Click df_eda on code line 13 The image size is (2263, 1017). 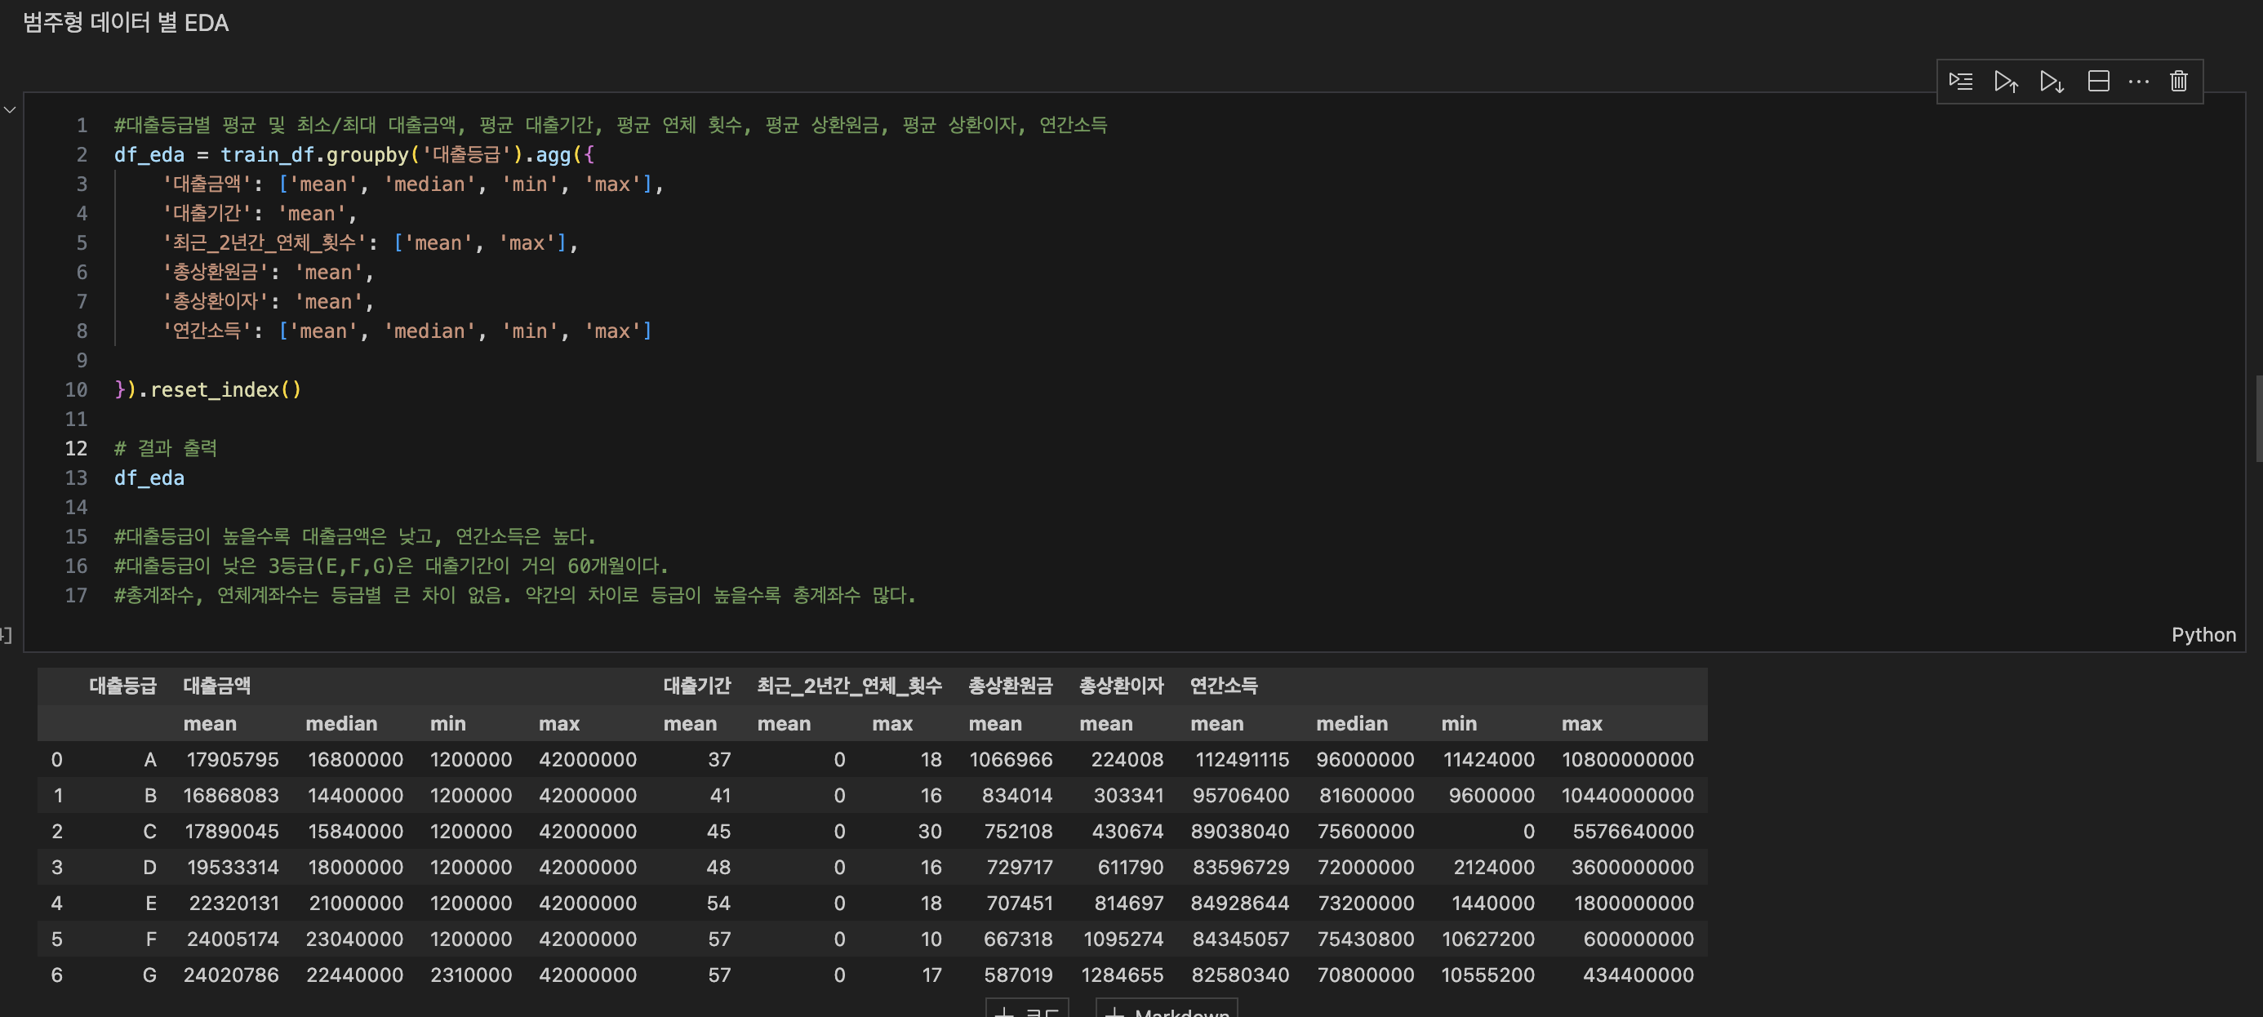click(x=149, y=477)
